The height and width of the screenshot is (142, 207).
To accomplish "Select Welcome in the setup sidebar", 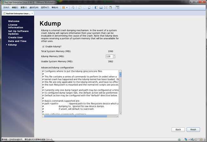I will (x=14, y=21).
